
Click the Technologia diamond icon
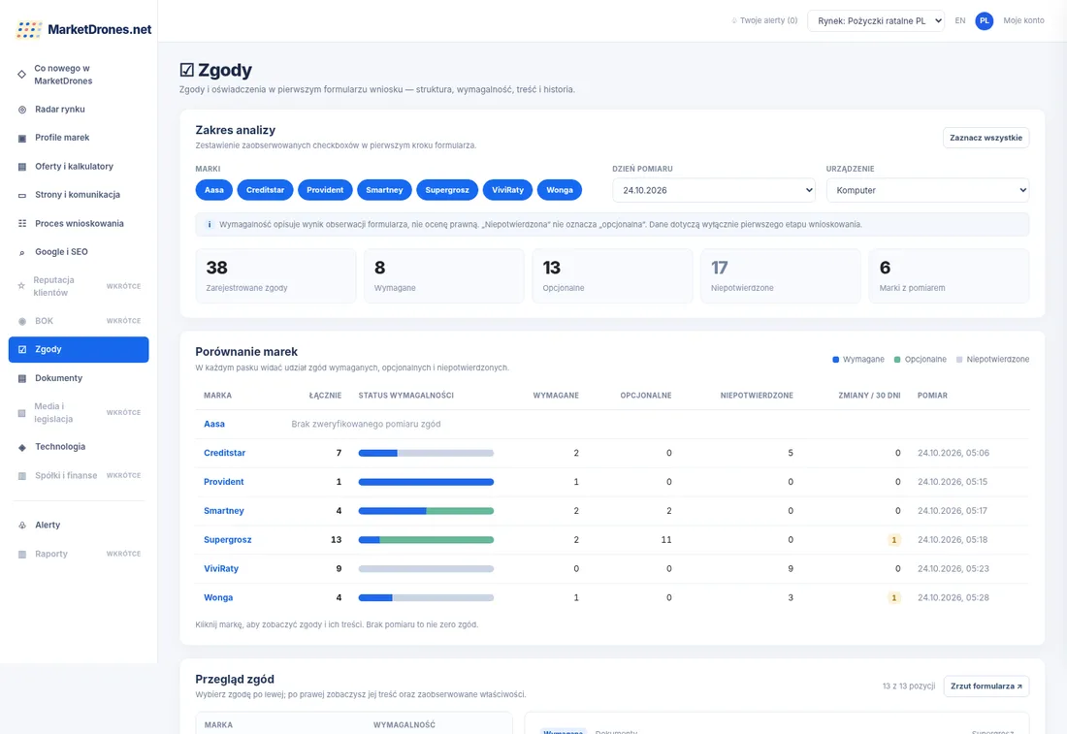tap(21, 447)
